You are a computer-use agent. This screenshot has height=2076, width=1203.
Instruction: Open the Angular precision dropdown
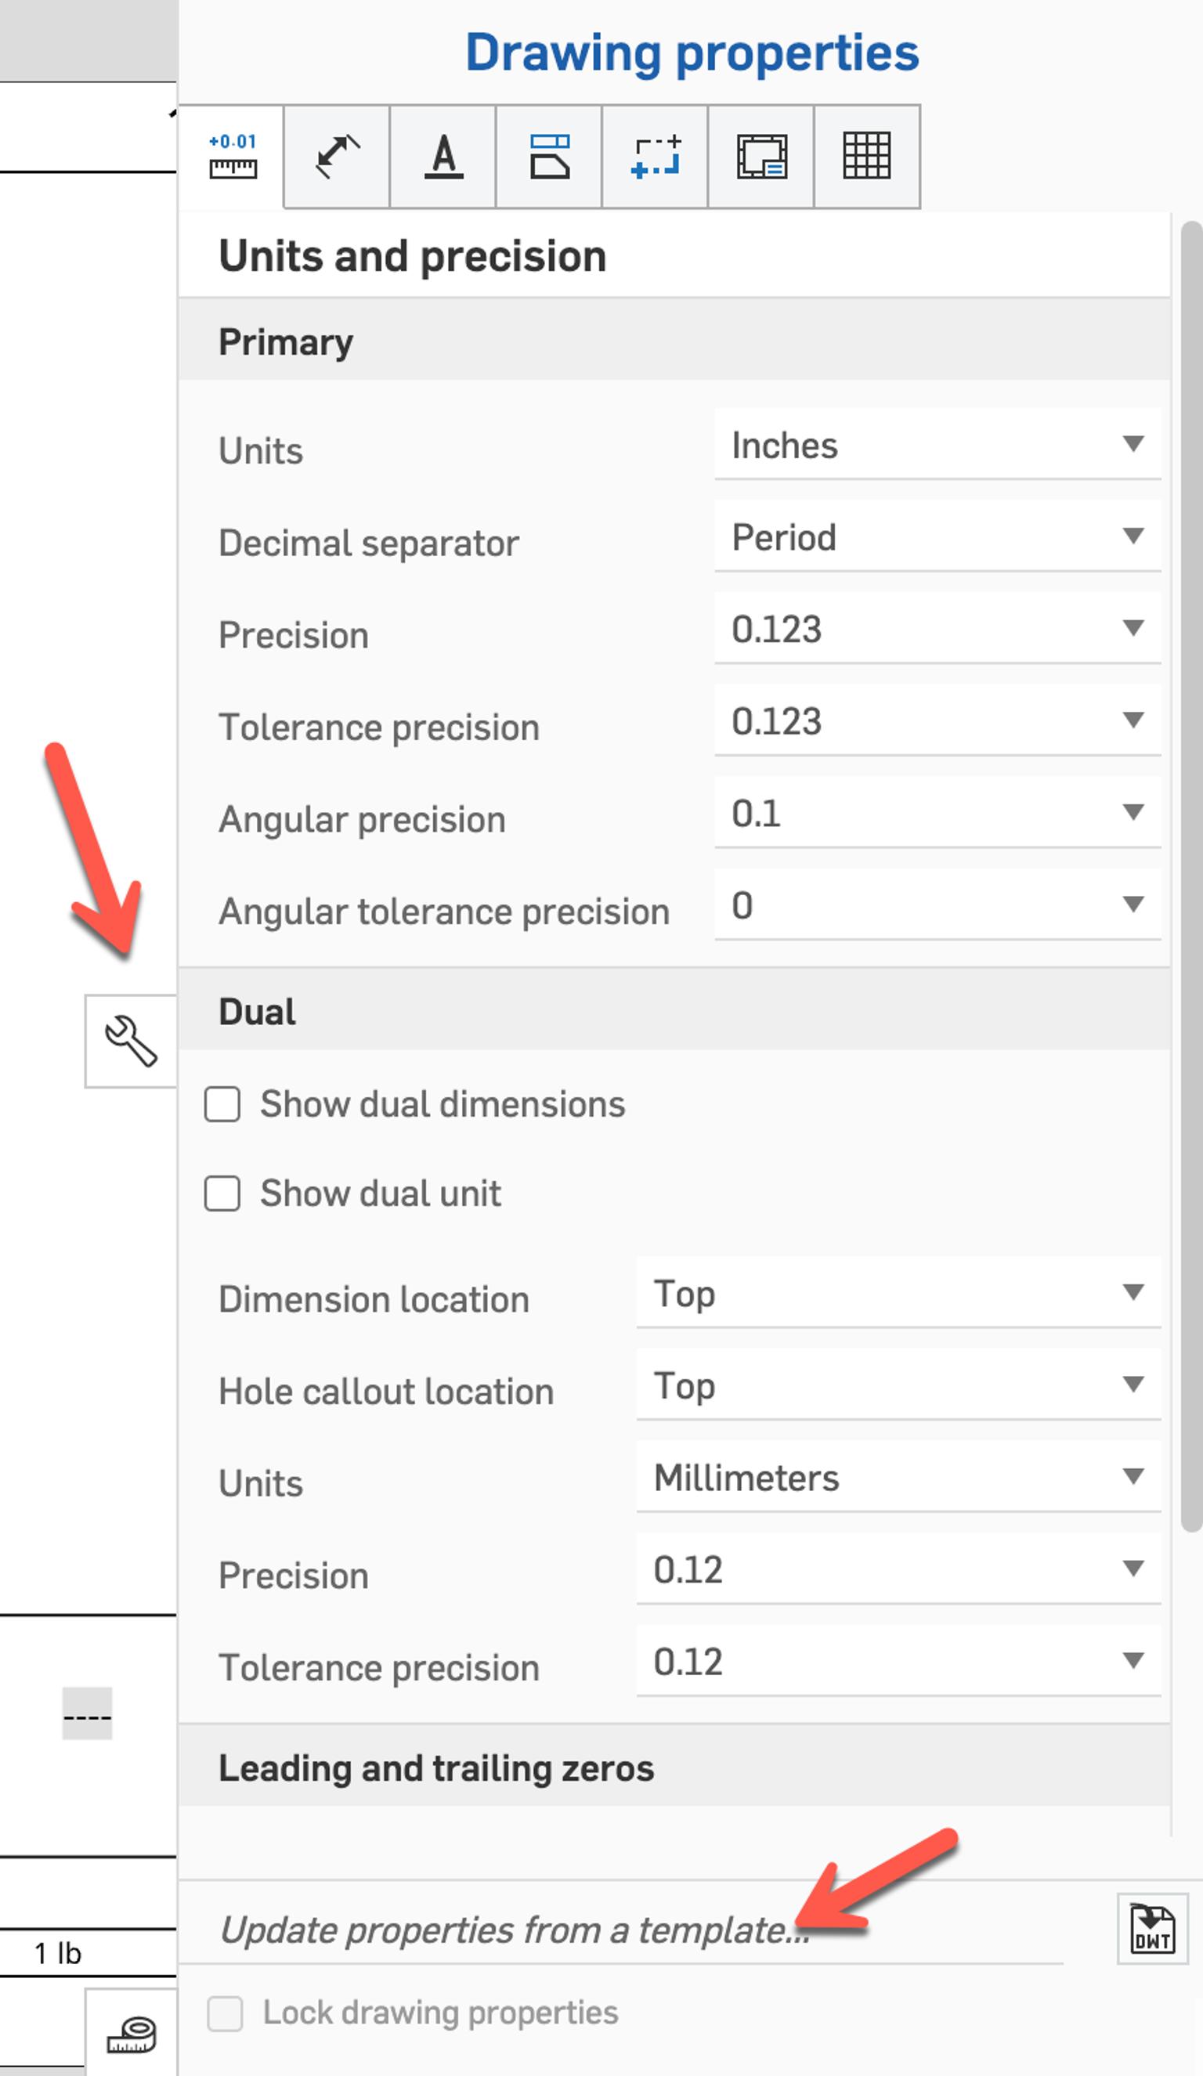point(935,814)
